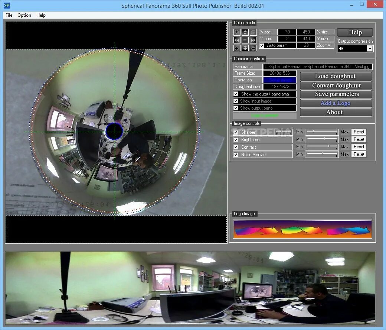Close the Spherical Panorama window
Screen dimensions: 386x330
pyautogui.click(x=375, y=4)
